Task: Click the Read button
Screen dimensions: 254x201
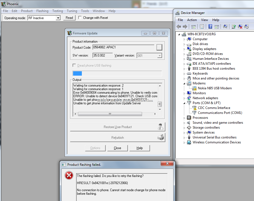Action: click(x=69, y=18)
